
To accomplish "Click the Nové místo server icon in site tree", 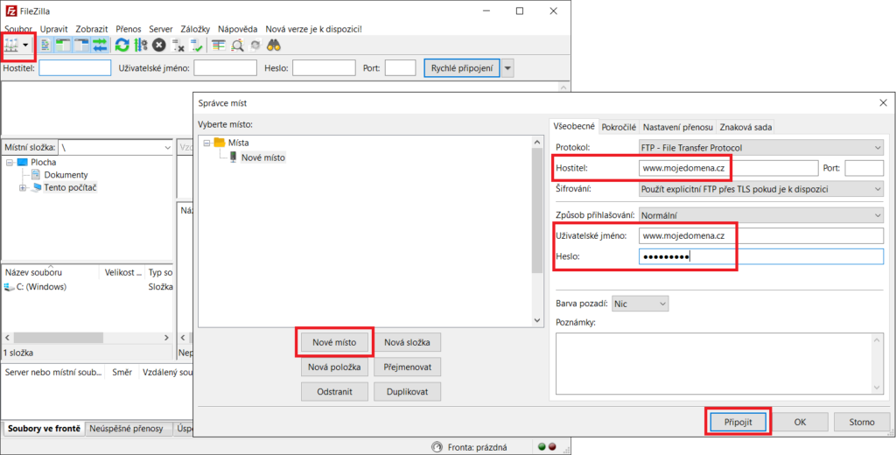I will (233, 157).
